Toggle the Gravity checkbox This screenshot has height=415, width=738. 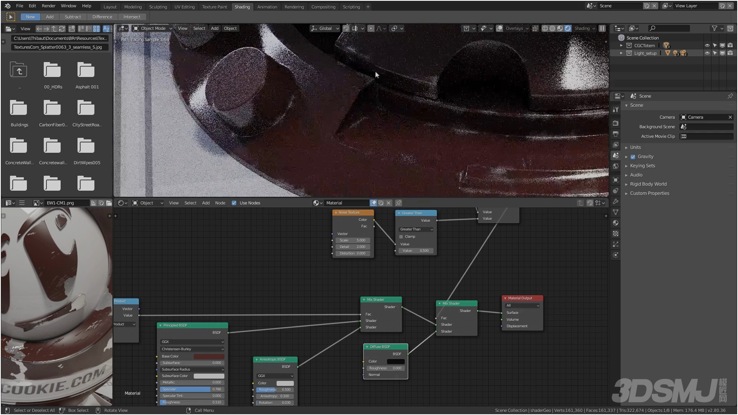click(633, 157)
